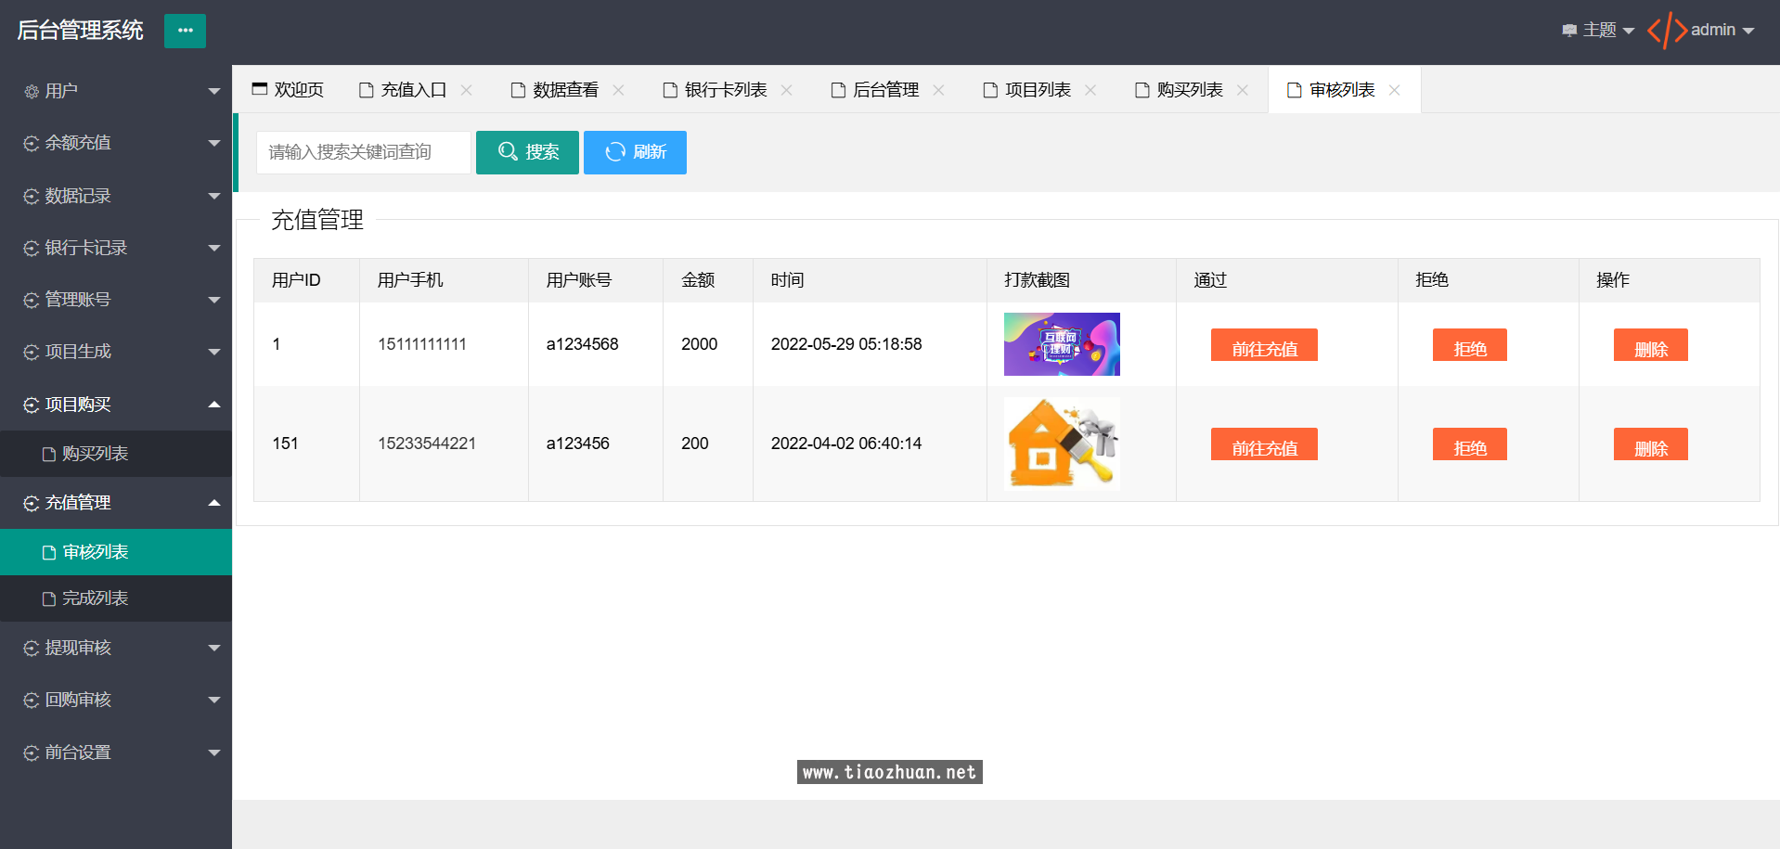Expand the 项目生成 menu arrow
This screenshot has width=1780, height=849.
[x=214, y=352]
